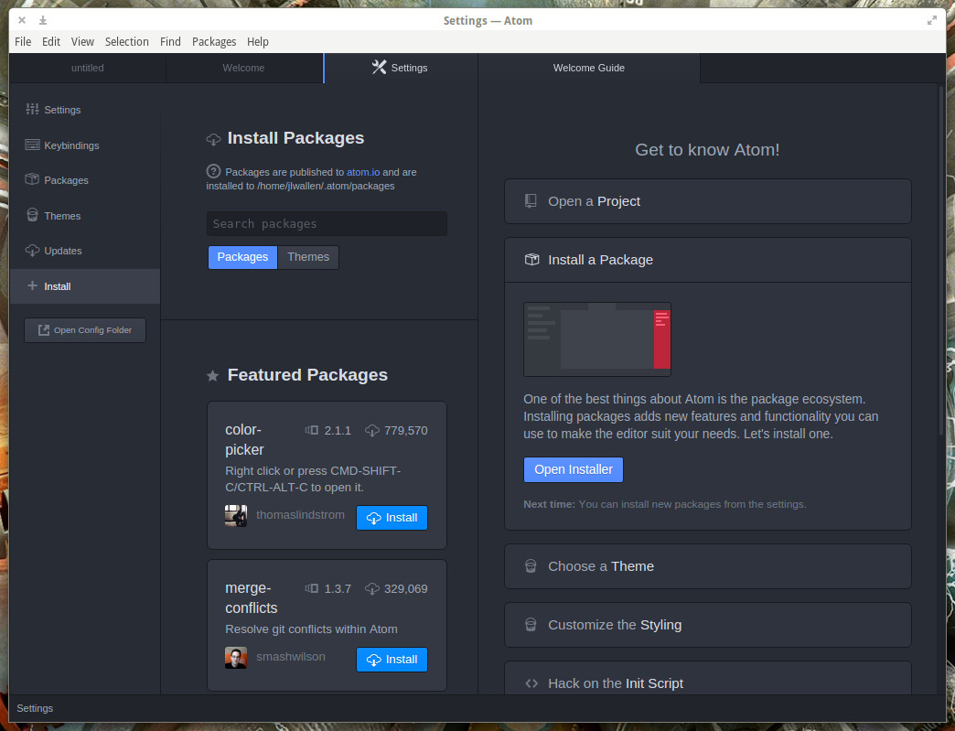
Task: Click the Open Config Folder button
Action: point(85,330)
